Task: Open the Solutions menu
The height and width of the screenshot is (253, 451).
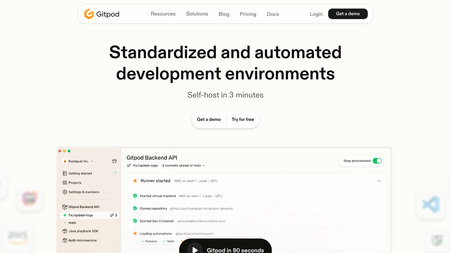Action: (x=197, y=14)
